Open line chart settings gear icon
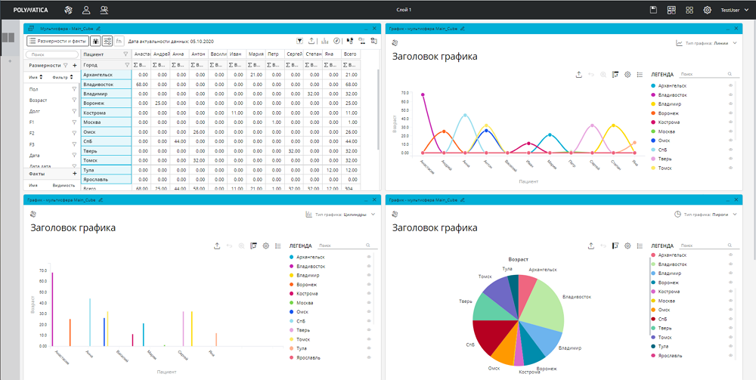The height and width of the screenshot is (380, 756). pos(627,75)
